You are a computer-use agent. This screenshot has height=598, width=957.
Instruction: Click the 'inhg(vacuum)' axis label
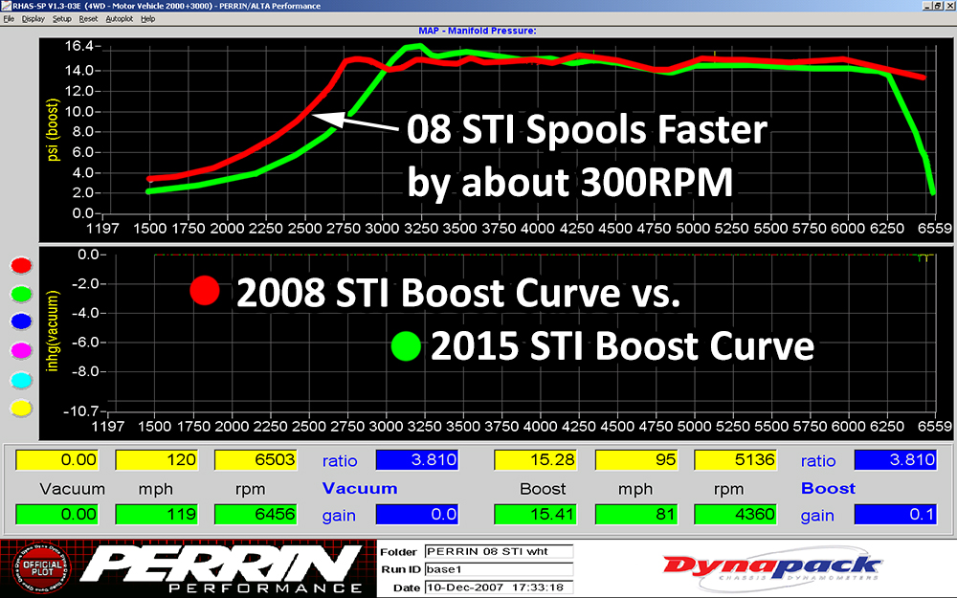(x=53, y=331)
